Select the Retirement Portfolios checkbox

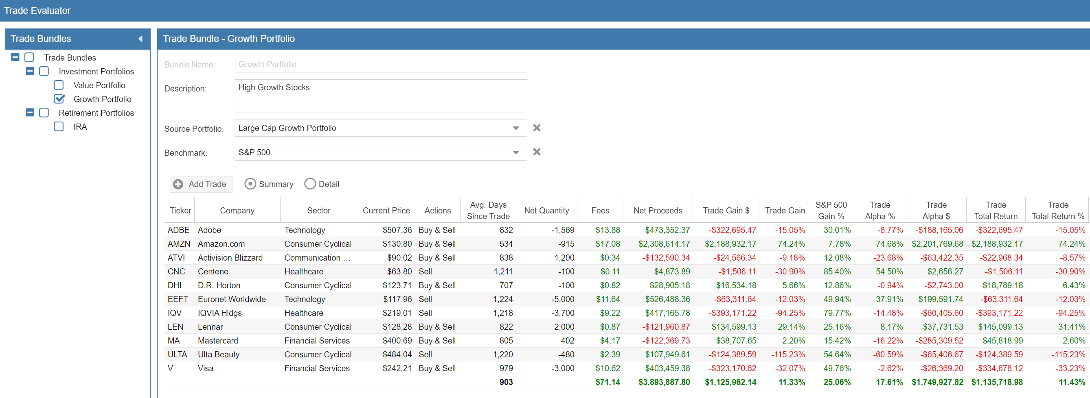44,112
